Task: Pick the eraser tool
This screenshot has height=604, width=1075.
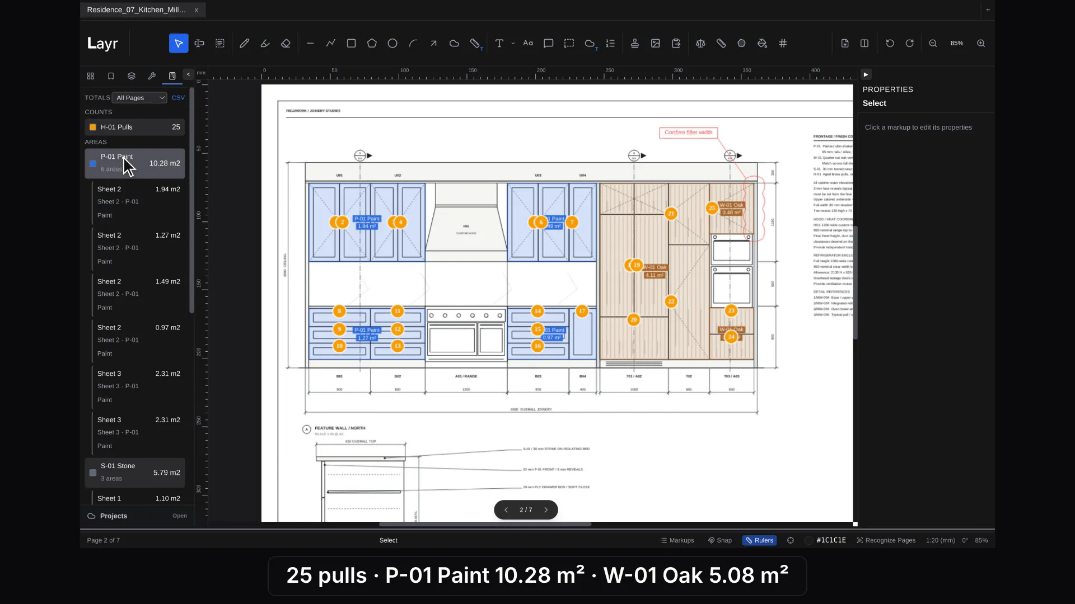Action: coord(286,43)
